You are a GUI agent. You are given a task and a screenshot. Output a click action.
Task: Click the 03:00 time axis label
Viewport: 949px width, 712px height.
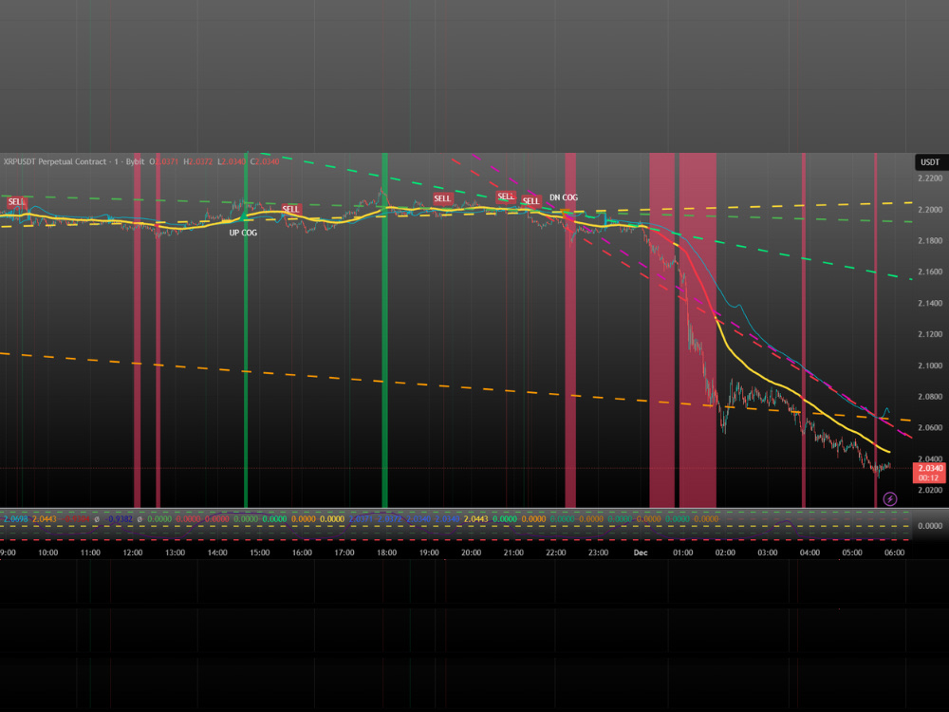pyautogui.click(x=768, y=553)
